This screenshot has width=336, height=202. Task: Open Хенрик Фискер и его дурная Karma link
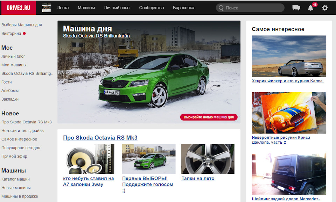[x=288, y=81]
